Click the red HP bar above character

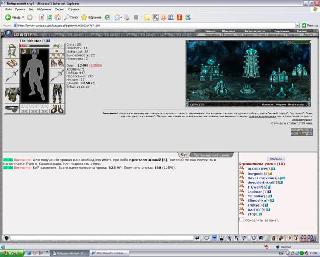(34, 46)
